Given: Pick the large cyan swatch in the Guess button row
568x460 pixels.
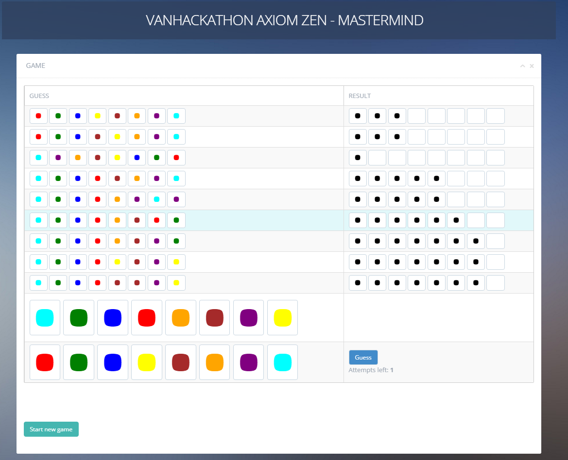Looking at the screenshot, I should (x=283, y=362).
